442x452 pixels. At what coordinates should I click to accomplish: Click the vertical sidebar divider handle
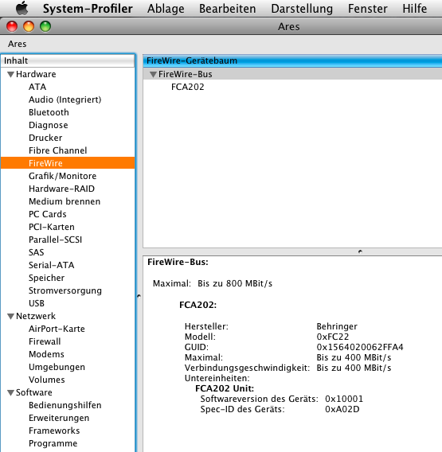click(139, 296)
